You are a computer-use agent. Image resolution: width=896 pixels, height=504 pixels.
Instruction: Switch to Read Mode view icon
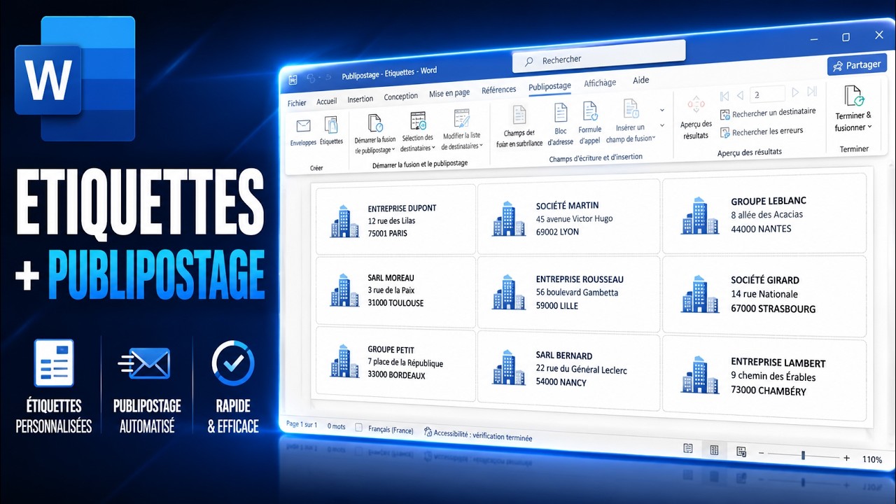coord(688,449)
